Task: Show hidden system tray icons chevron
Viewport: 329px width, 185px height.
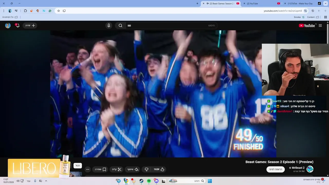Action: click(x=46, y=181)
